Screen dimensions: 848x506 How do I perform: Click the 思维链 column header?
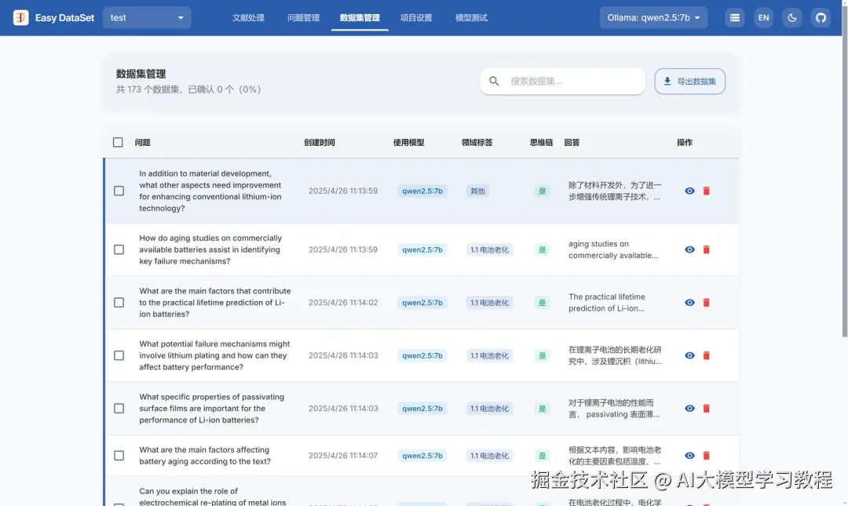tap(541, 142)
